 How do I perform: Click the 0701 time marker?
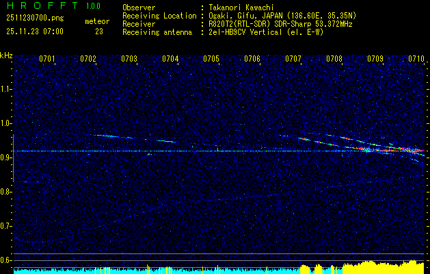click(47, 60)
